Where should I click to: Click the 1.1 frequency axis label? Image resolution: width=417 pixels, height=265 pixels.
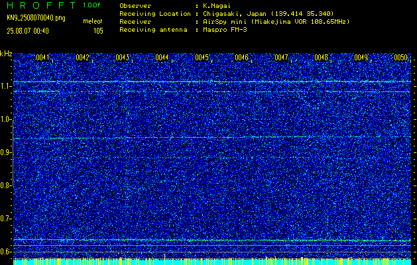coord(6,86)
